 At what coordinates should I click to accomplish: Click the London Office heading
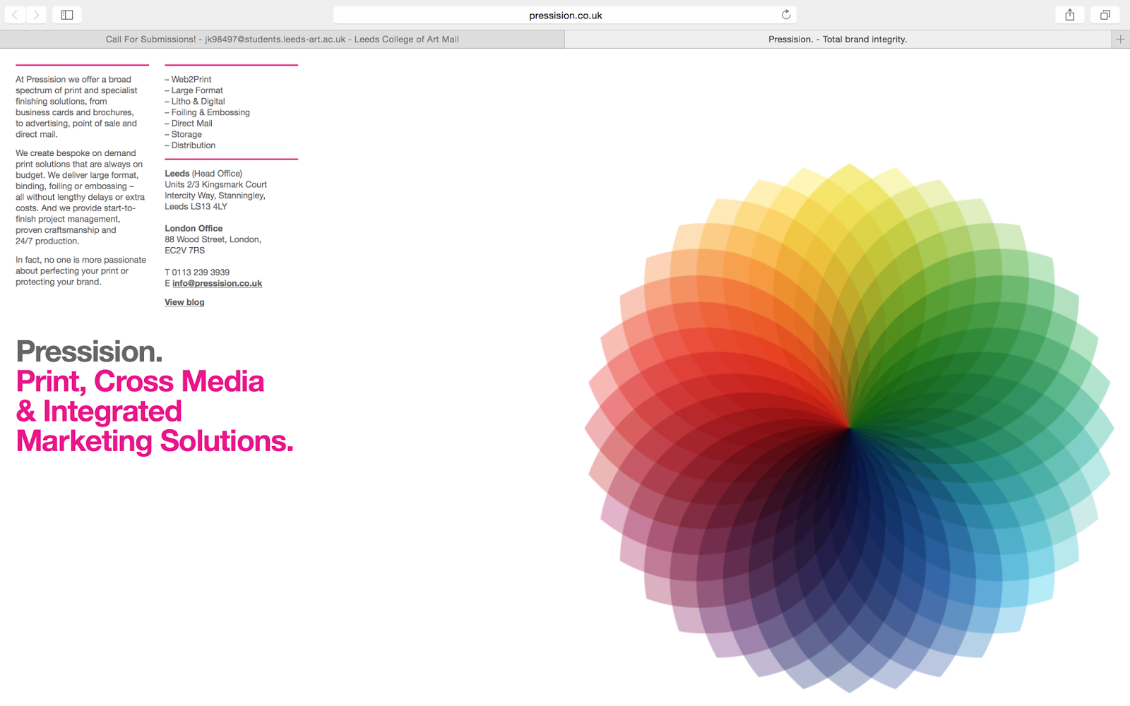click(x=194, y=228)
